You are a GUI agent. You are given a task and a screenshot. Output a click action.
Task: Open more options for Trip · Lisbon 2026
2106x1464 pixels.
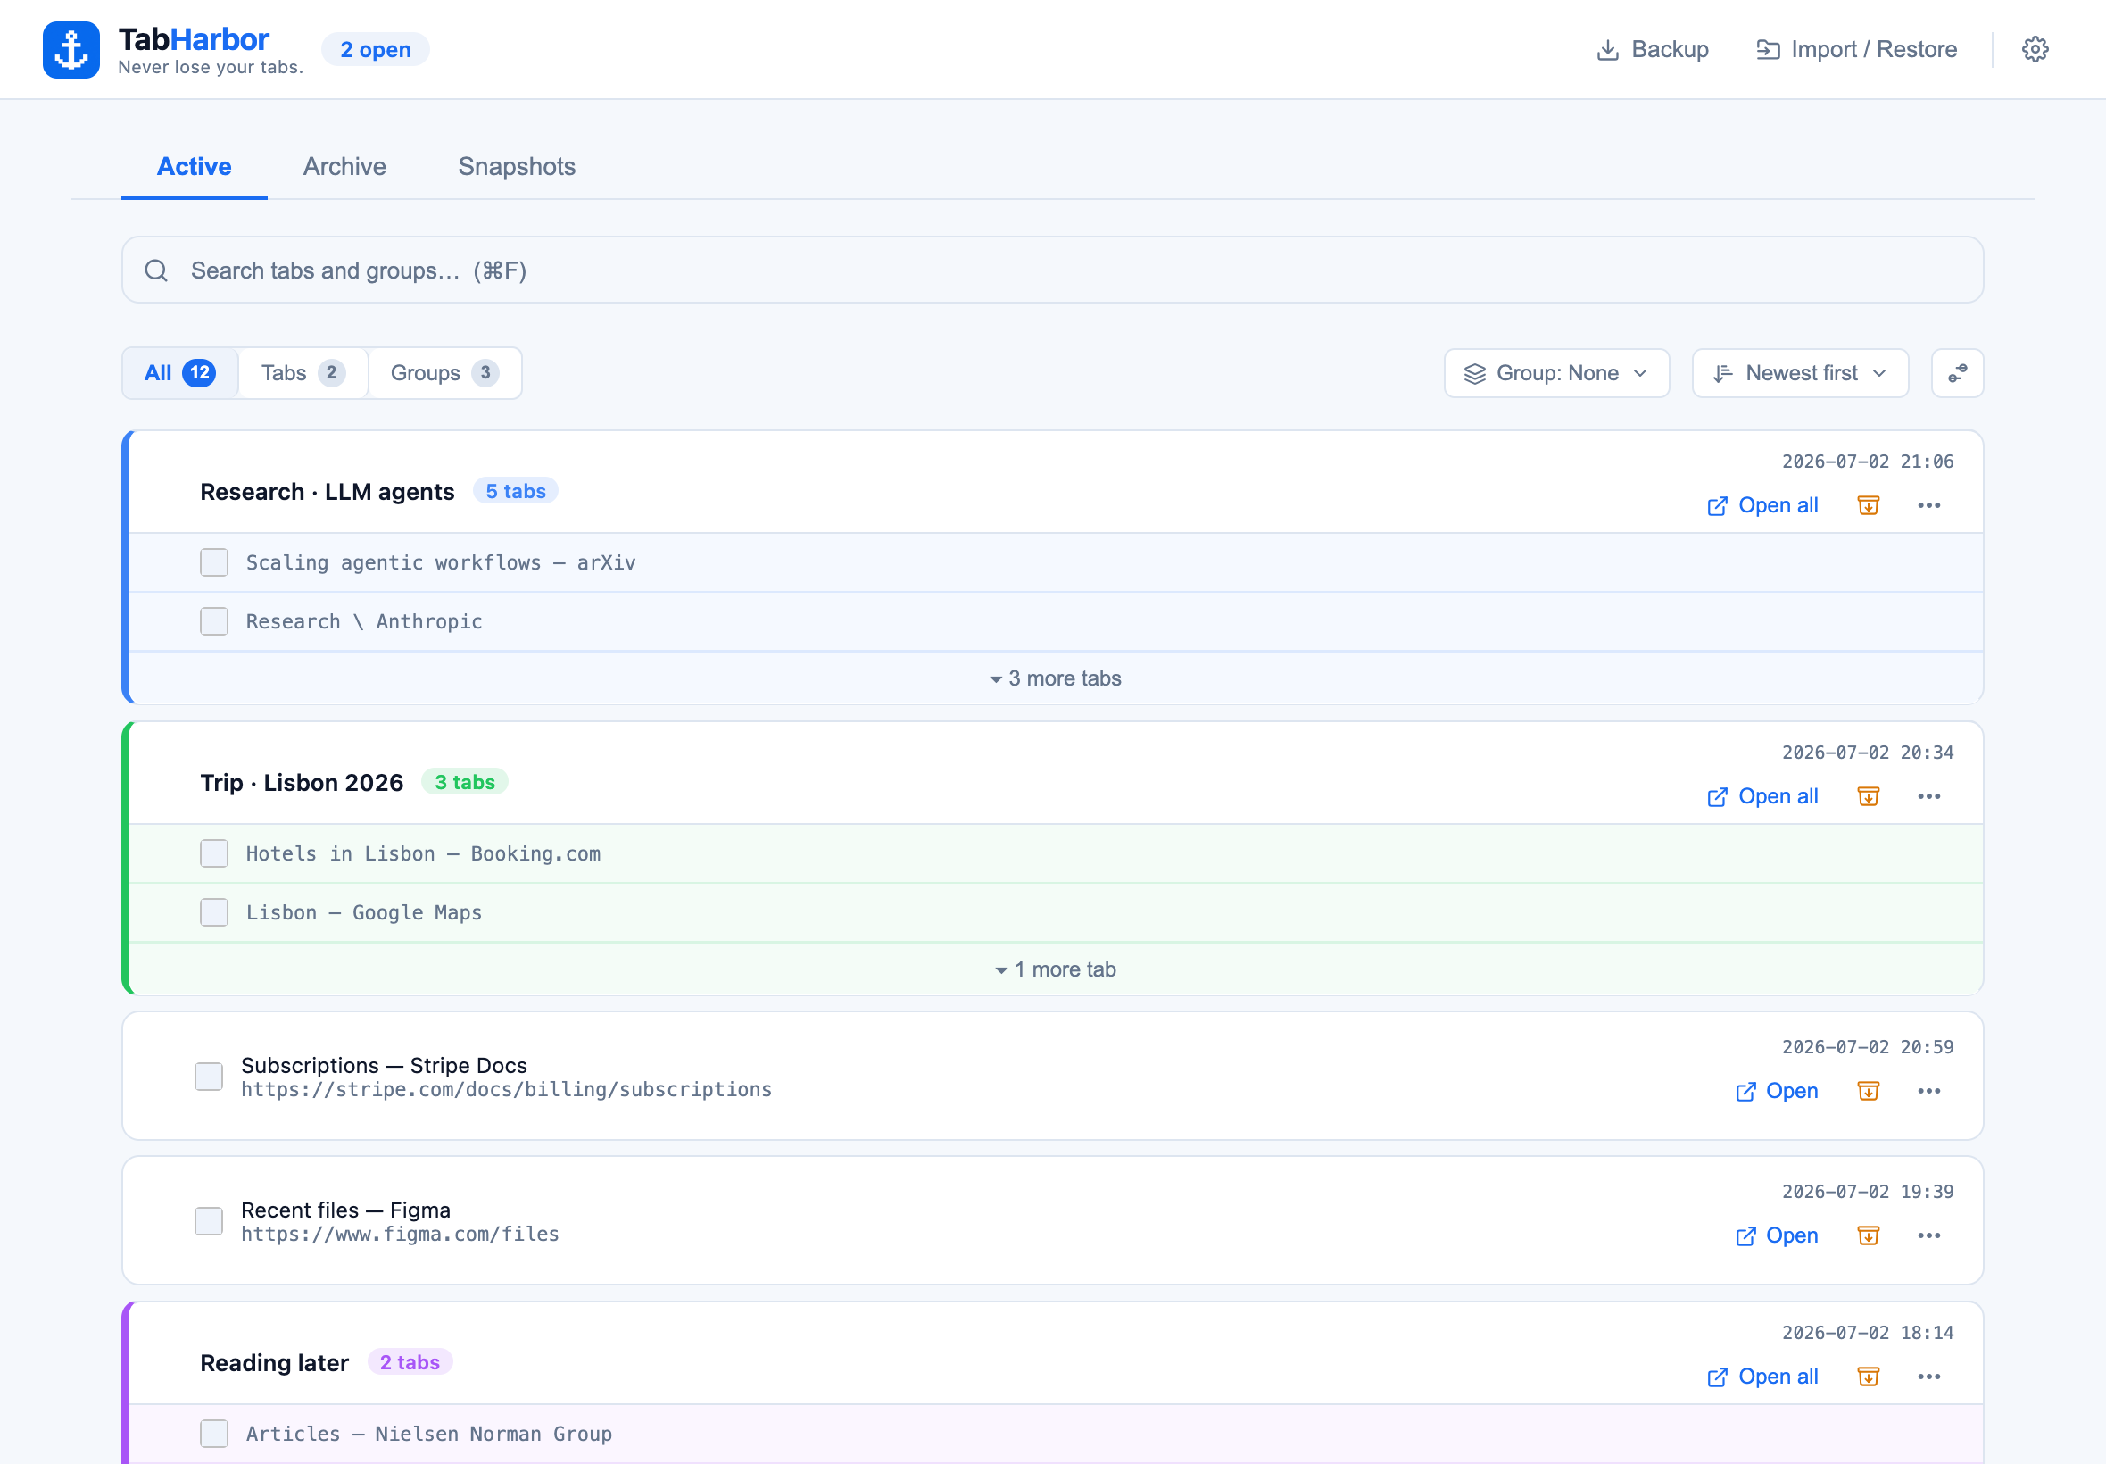pyautogui.click(x=1929, y=796)
